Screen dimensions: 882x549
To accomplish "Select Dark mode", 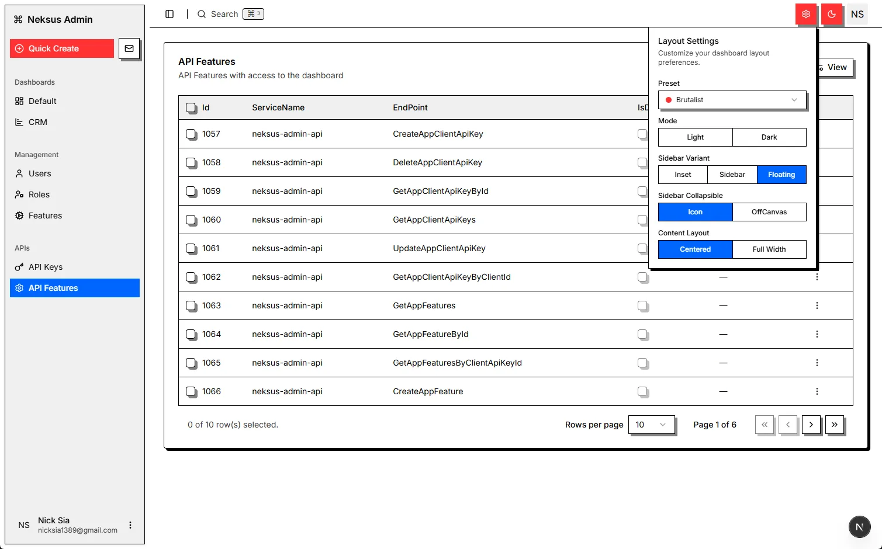I will coord(769,137).
